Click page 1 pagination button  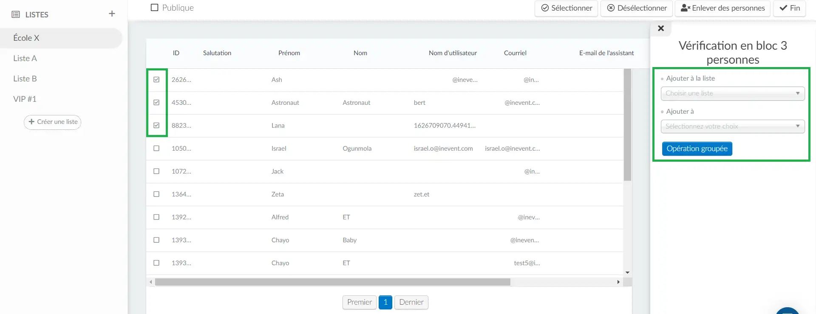(x=385, y=302)
